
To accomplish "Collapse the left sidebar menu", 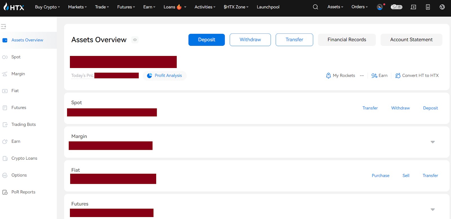I will [x=3, y=26].
